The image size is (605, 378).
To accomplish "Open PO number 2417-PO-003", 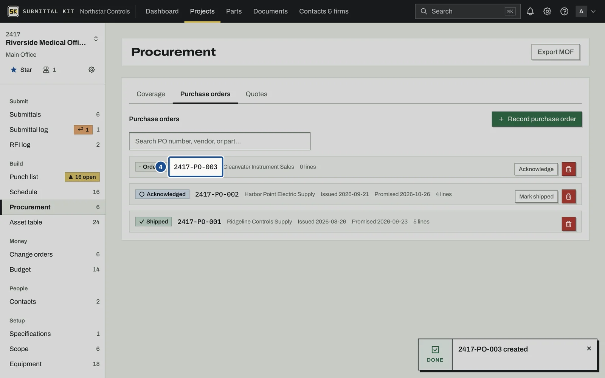I will click(195, 167).
